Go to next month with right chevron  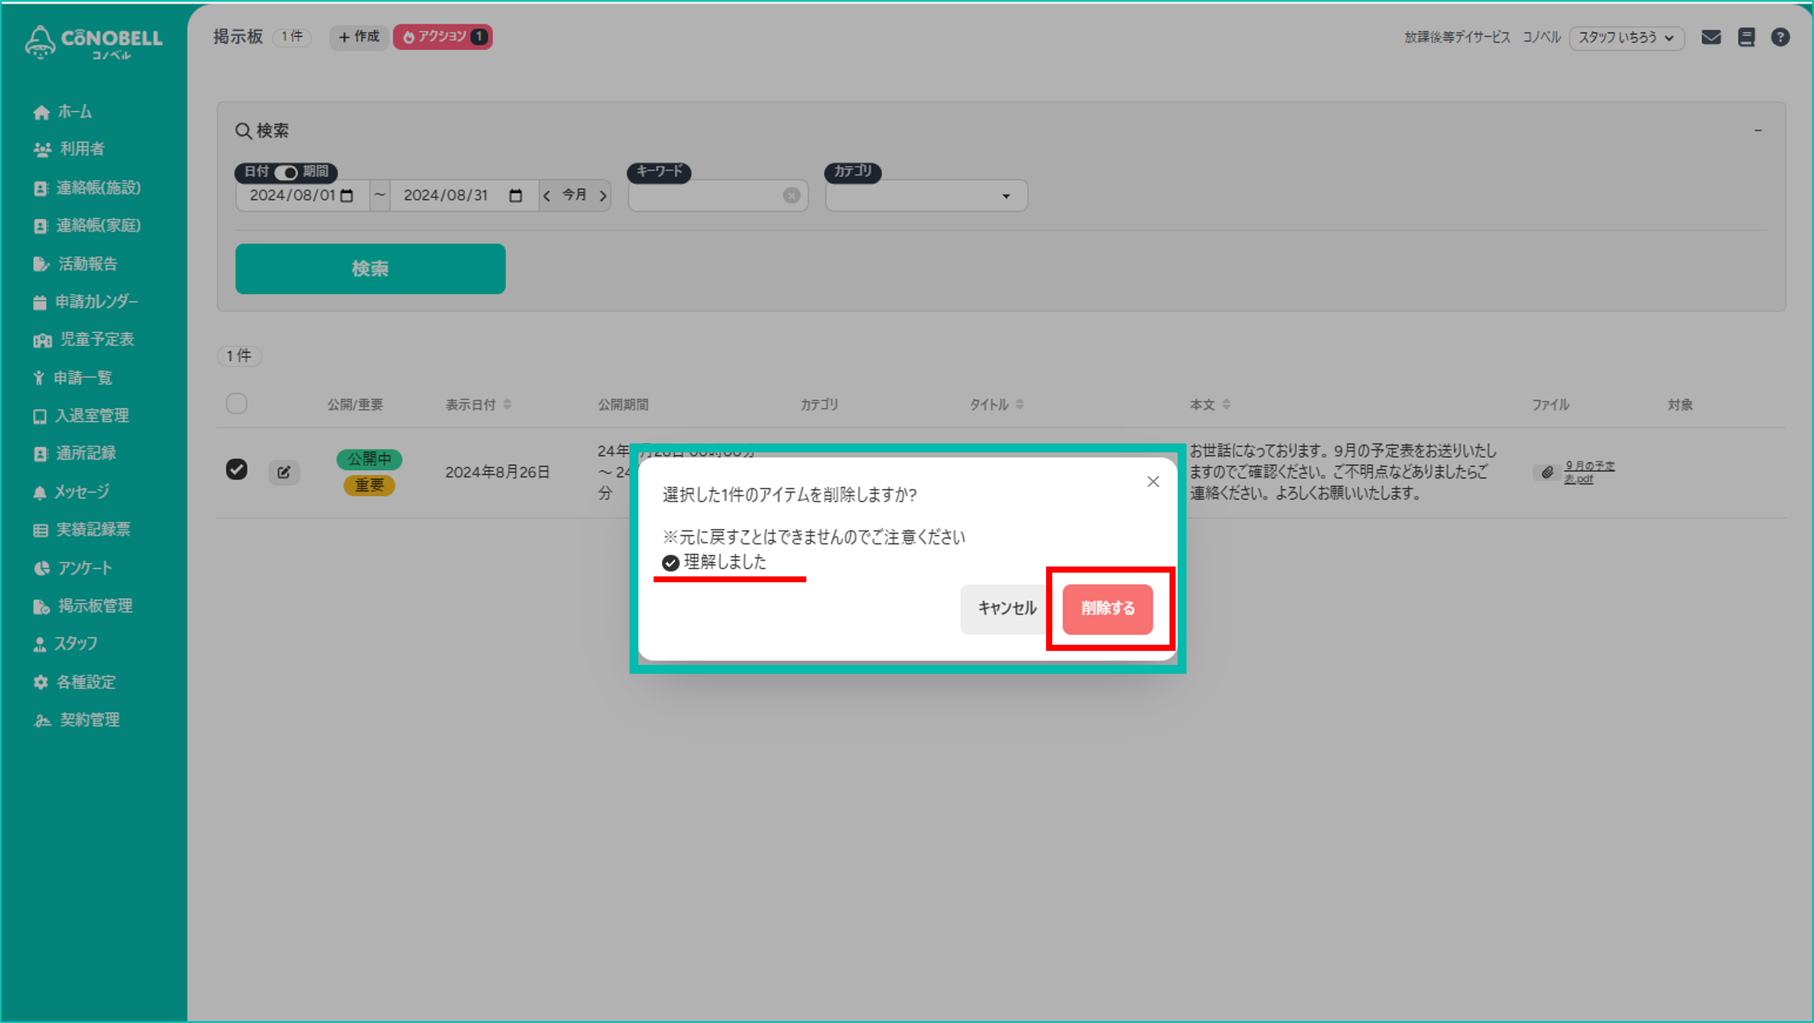[x=602, y=196]
